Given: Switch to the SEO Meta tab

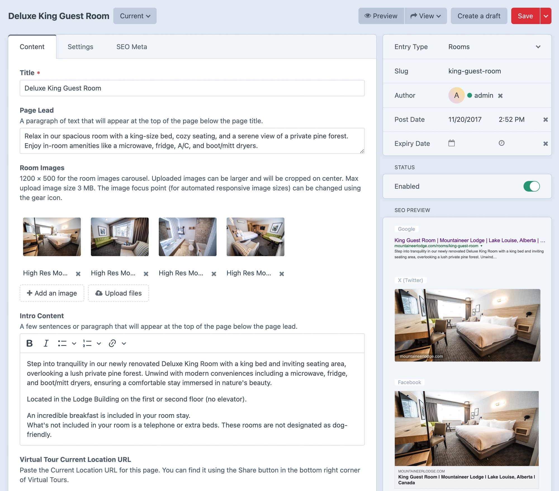Looking at the screenshot, I should 132,47.
